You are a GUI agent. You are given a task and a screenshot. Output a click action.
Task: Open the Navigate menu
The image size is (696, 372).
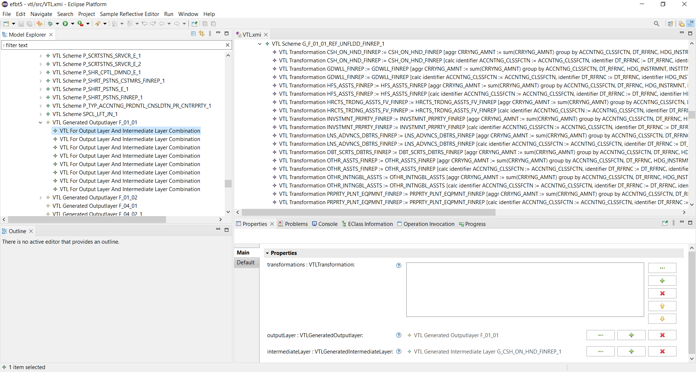41,14
